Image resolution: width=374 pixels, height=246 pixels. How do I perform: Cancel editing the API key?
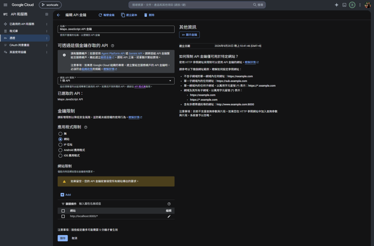pos(75,238)
